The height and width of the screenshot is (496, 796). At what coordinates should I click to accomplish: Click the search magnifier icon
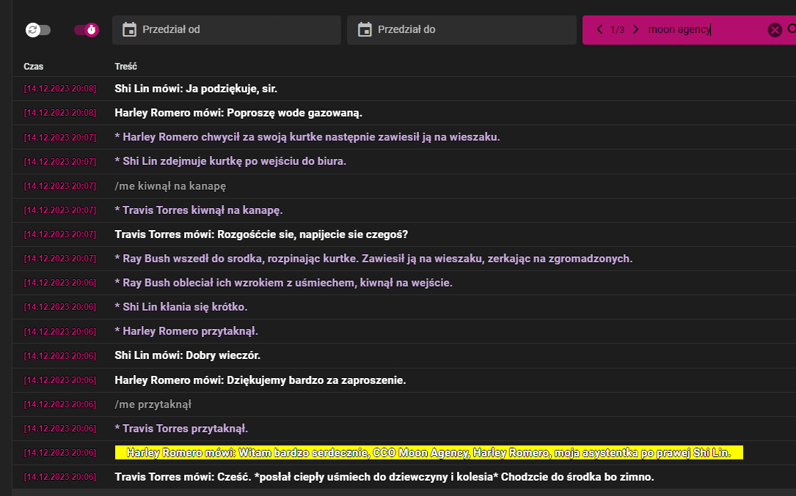coord(792,29)
